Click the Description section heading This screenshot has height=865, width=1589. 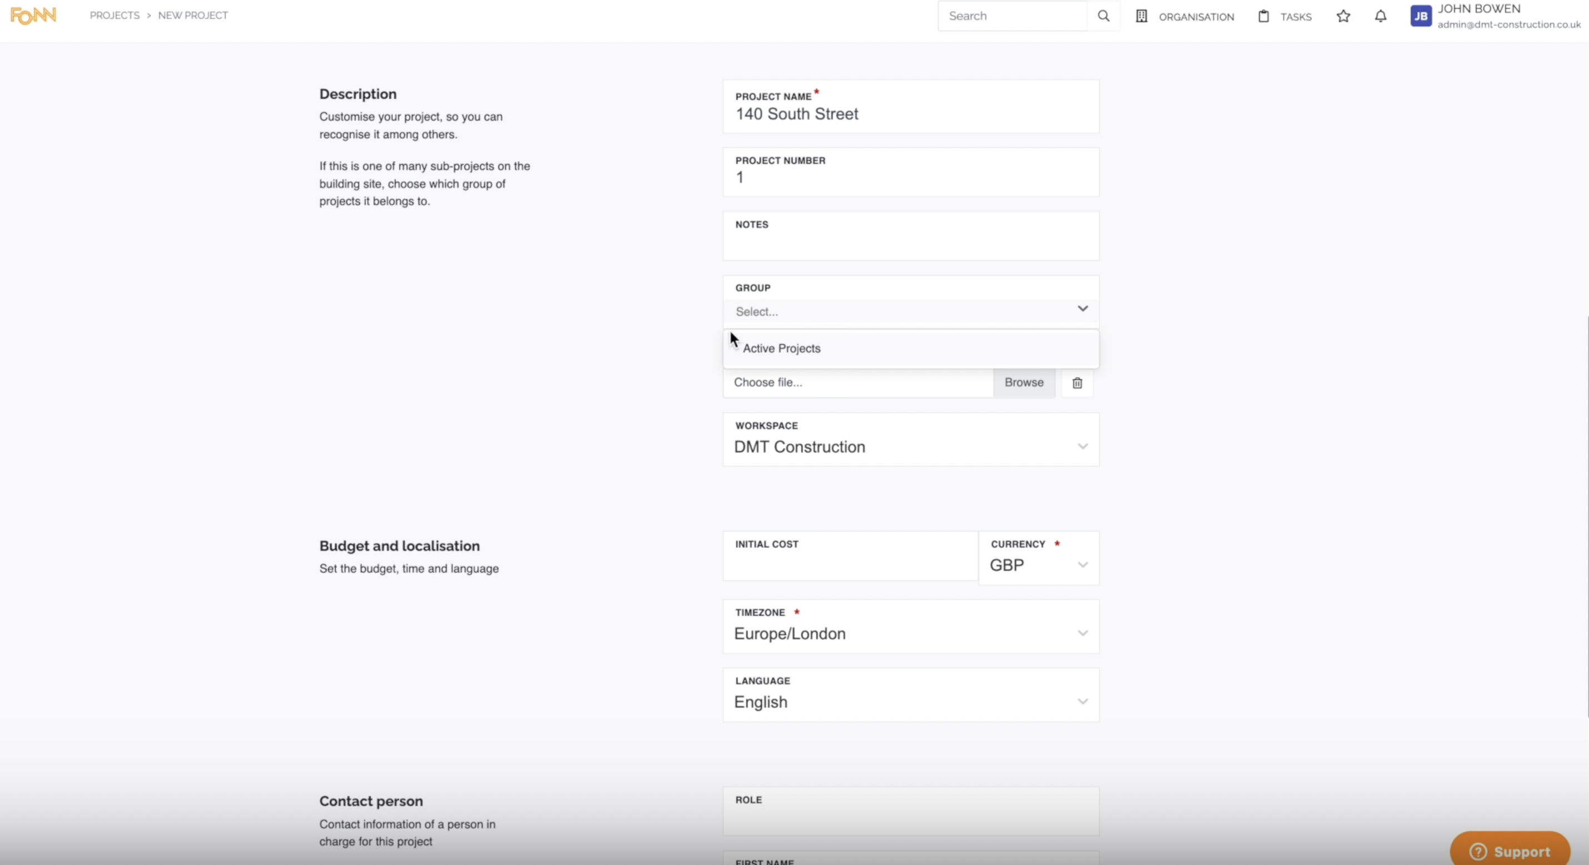point(357,94)
